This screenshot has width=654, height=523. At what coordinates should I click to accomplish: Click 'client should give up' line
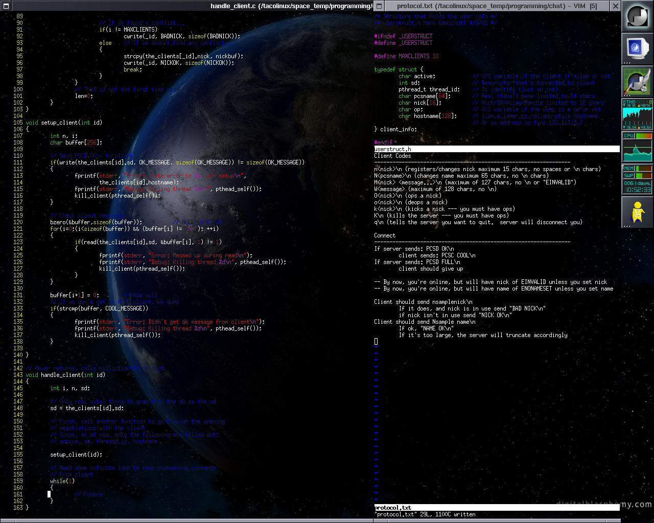(431, 269)
